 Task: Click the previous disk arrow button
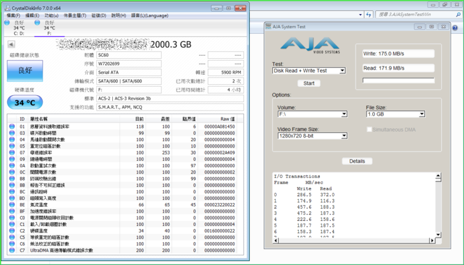click(11, 45)
